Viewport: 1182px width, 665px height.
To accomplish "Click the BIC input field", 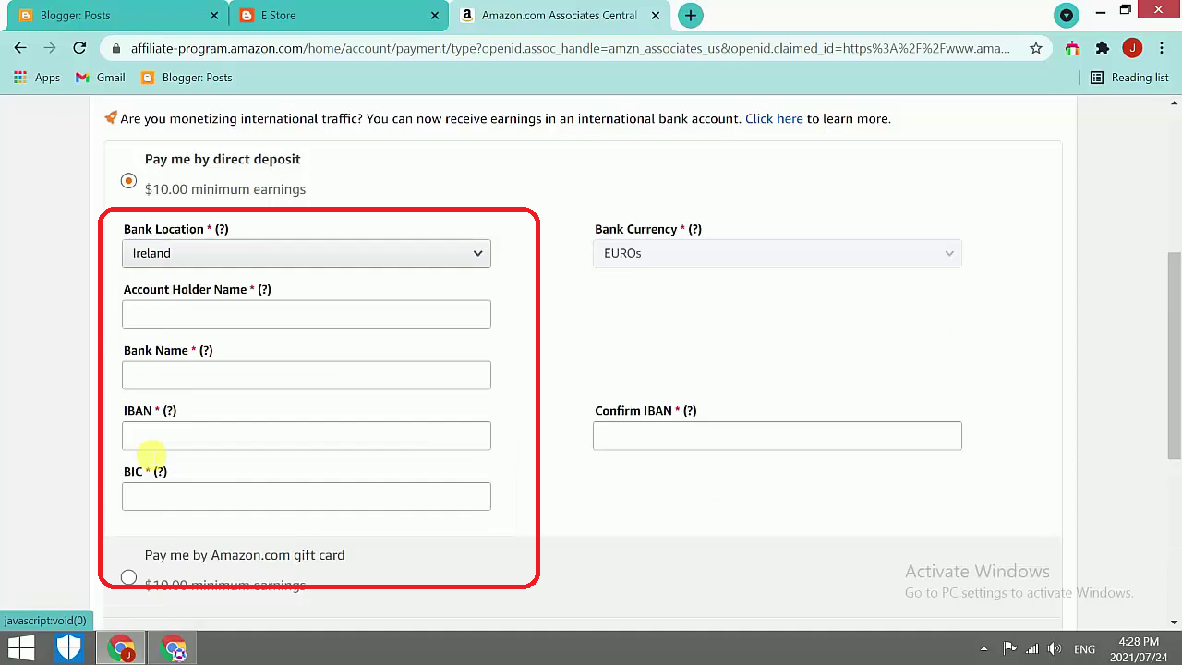I will tap(307, 496).
